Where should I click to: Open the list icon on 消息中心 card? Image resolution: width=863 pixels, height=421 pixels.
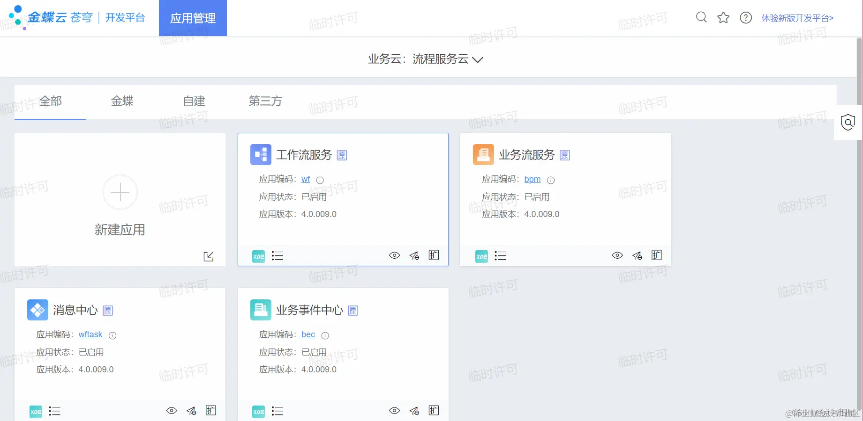coord(54,411)
